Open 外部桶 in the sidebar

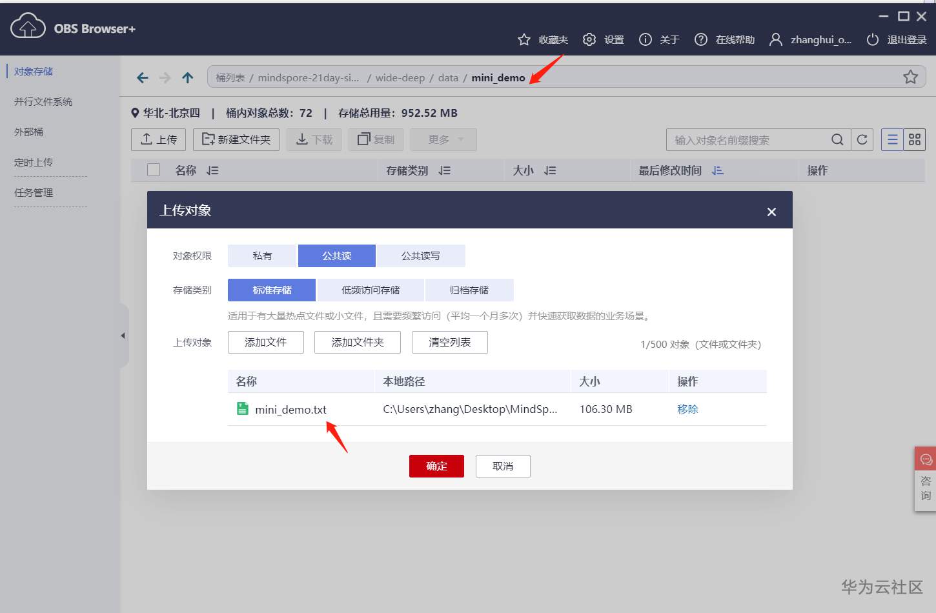pyautogui.click(x=28, y=132)
